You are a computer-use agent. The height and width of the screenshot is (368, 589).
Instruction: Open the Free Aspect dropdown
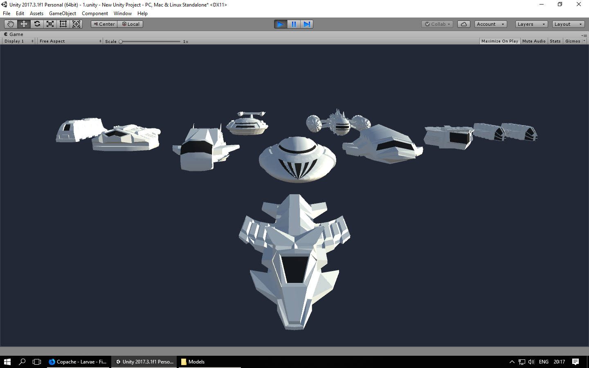[x=70, y=41]
